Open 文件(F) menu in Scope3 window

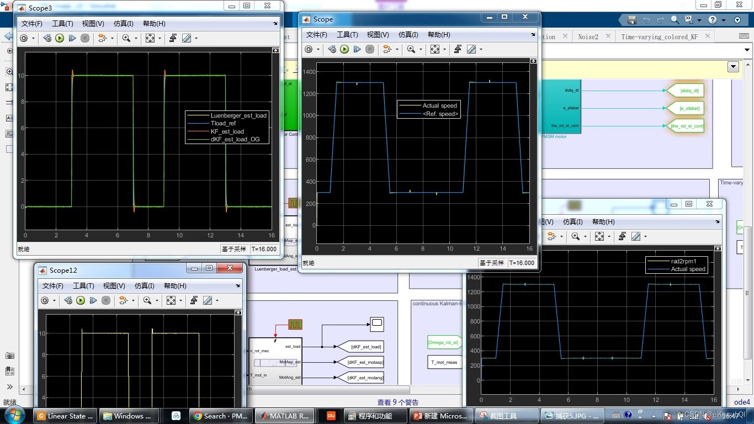32,24
